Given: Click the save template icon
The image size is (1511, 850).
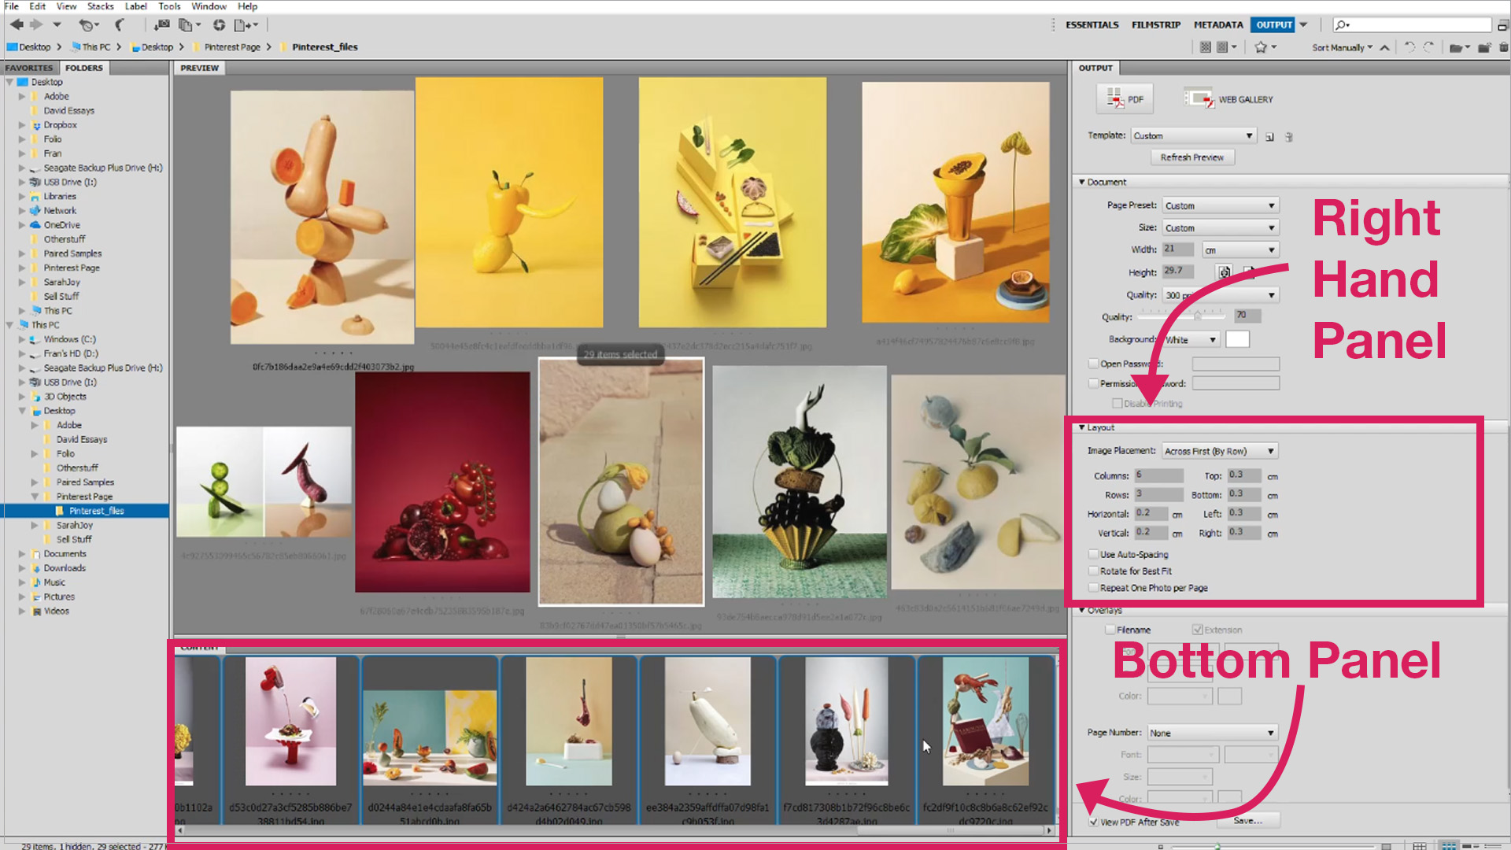Looking at the screenshot, I should 1269,137.
